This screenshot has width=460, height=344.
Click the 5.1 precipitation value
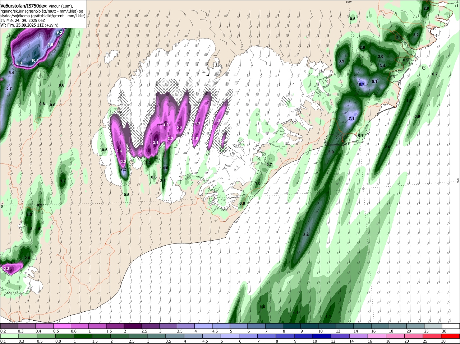(374, 82)
